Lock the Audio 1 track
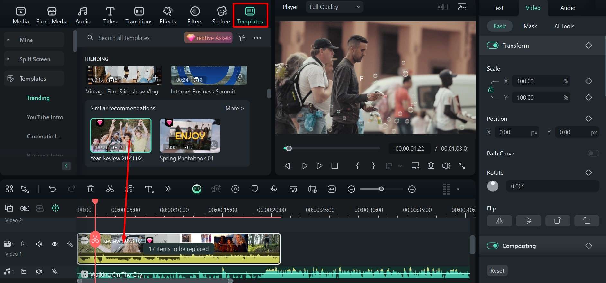606x283 pixels. (24, 271)
